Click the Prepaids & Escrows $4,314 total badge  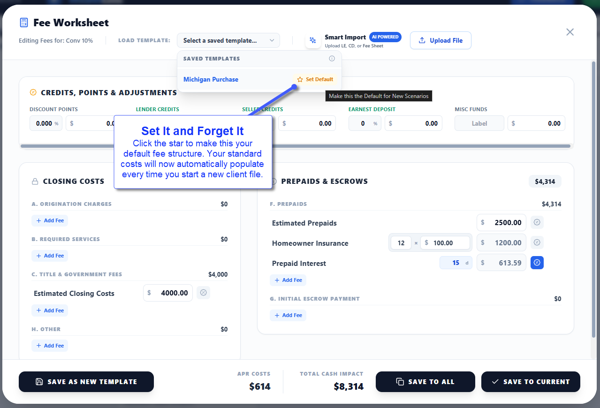tap(545, 181)
